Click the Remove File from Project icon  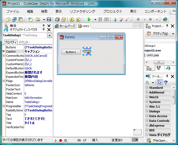(x=78, y=19)
